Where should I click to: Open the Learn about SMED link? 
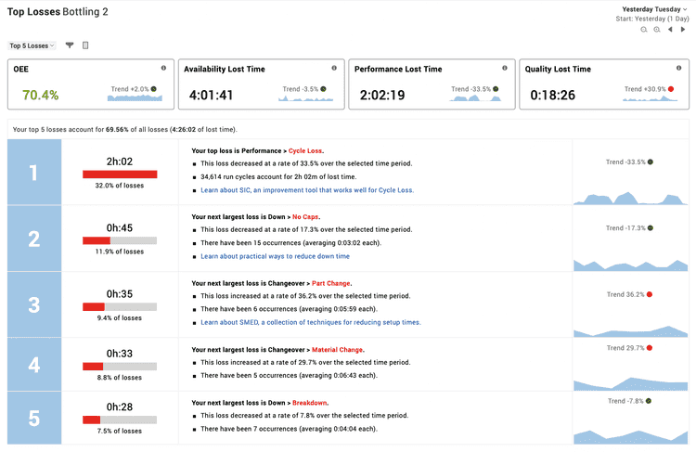click(311, 322)
